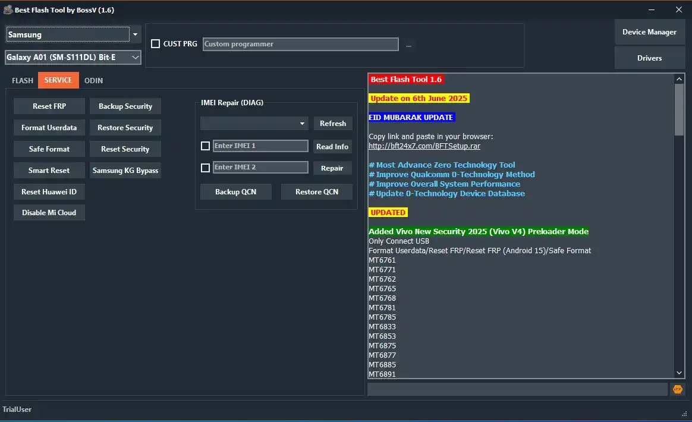Open Device Manager

649,32
